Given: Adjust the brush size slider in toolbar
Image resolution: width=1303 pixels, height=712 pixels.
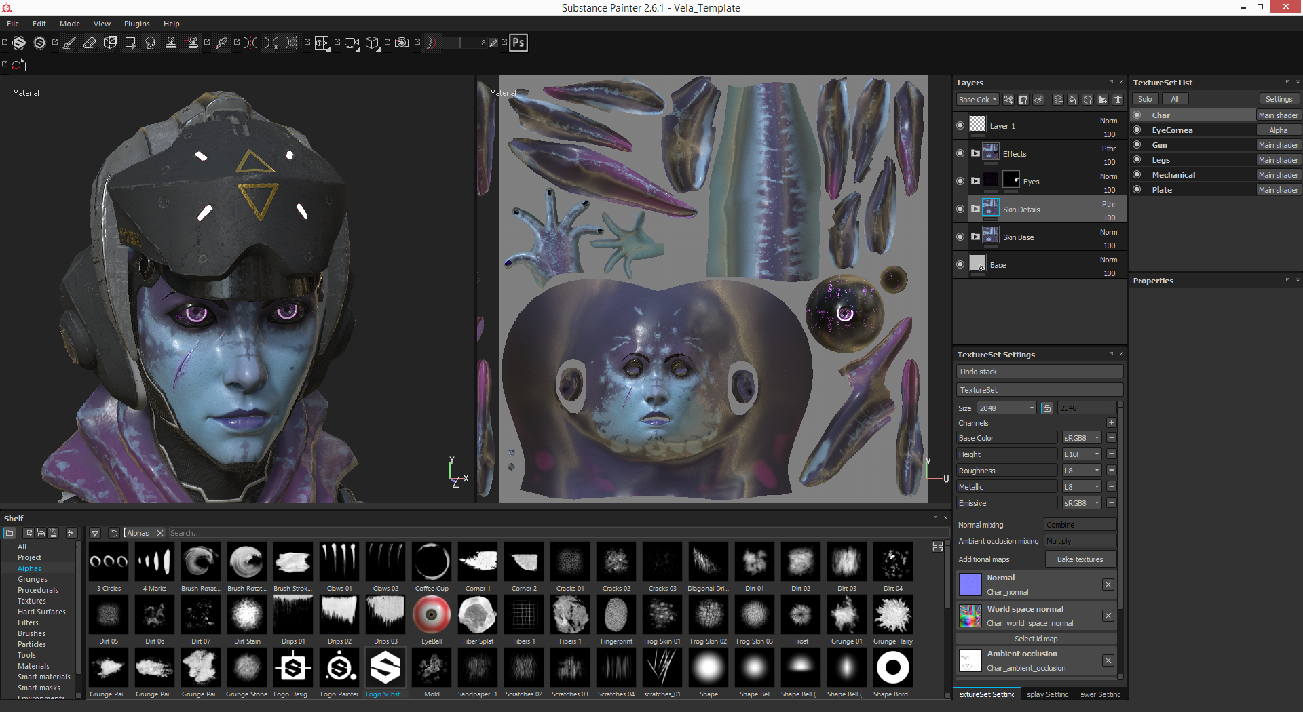Looking at the screenshot, I should pos(466,43).
